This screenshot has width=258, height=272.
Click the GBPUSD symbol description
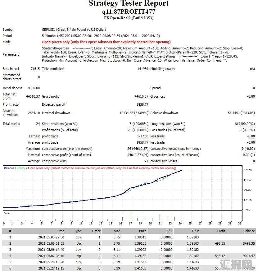click(74, 30)
